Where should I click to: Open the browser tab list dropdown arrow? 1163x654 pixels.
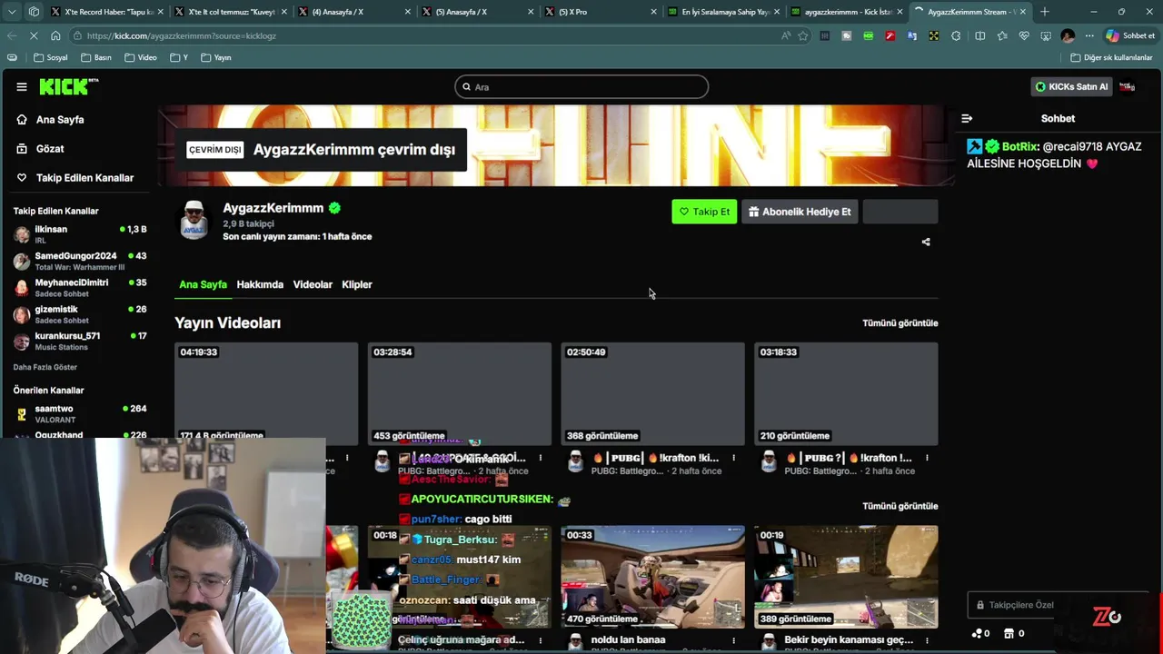13,12
